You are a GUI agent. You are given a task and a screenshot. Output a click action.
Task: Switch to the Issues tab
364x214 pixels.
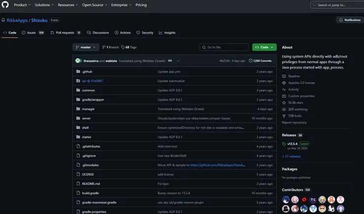pyautogui.click(x=33, y=33)
